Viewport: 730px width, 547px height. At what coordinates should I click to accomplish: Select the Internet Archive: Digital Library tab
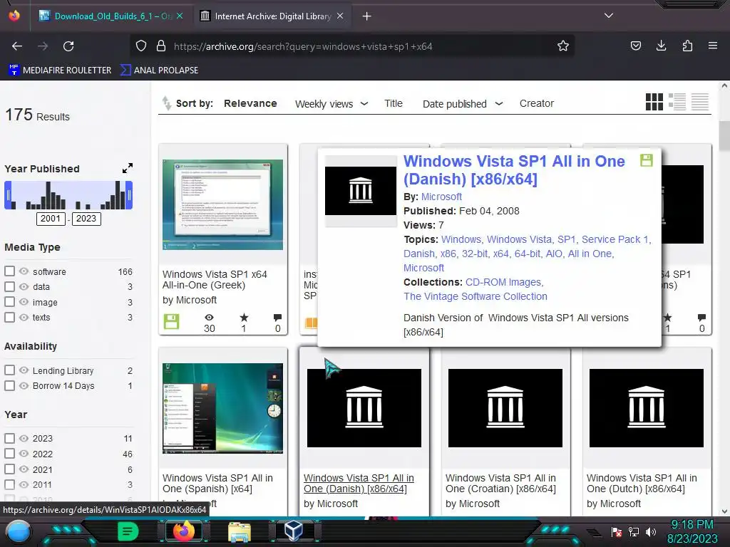coord(273,16)
